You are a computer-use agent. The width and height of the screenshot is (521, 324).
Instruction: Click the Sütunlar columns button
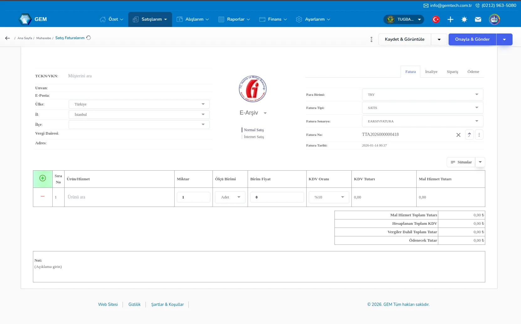pyautogui.click(x=461, y=162)
